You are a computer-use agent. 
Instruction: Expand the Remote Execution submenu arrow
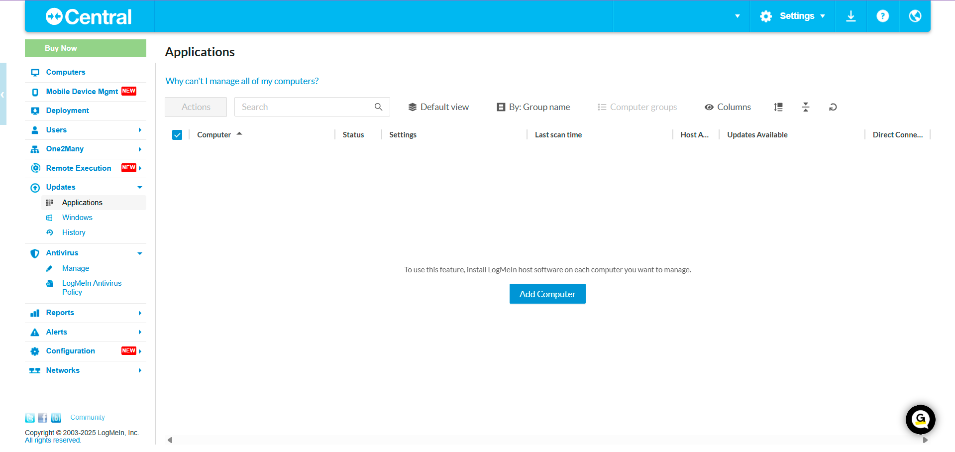click(x=140, y=168)
